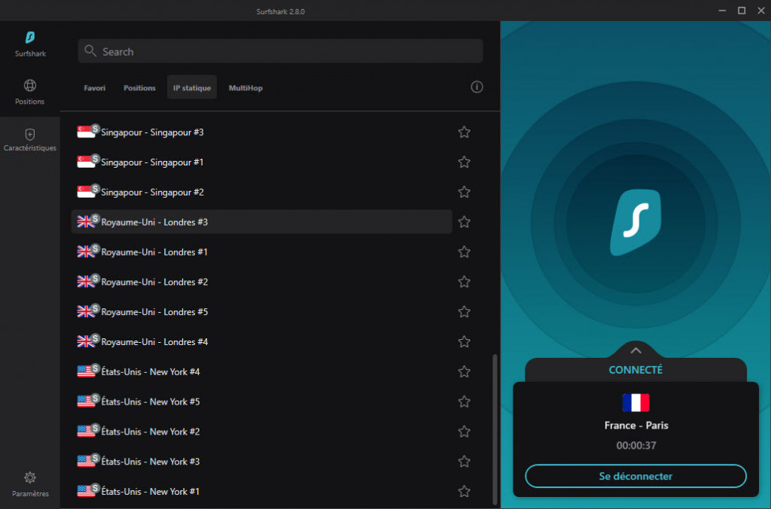Screen dimensions: 771x509
Task: Click the US flag on New York #2
Action: pos(86,432)
